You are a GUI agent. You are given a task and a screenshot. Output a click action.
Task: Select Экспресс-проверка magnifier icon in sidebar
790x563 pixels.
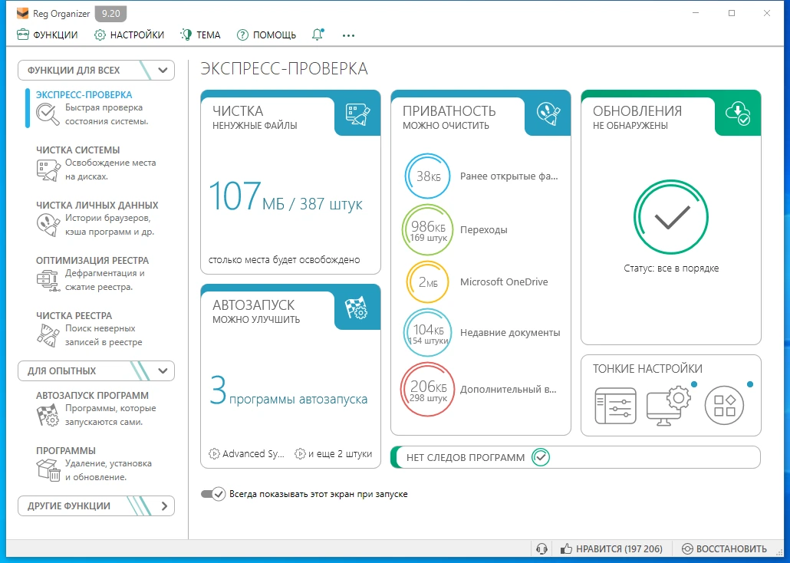[x=48, y=114]
